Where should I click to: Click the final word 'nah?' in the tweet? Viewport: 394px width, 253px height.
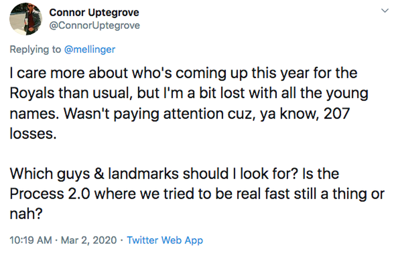tap(26, 214)
